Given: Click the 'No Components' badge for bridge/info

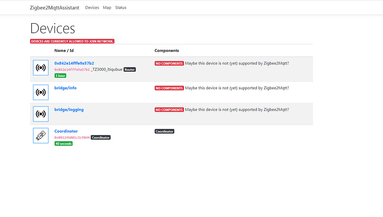Looking at the screenshot, I should (169, 88).
